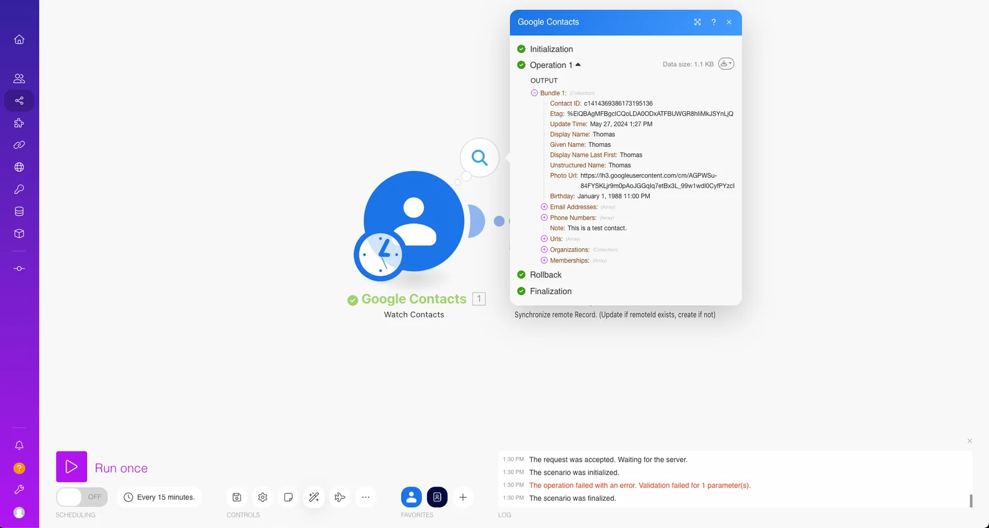Click the Contact ID value c1414369386173195136
The height and width of the screenshot is (528, 989).
pyautogui.click(x=618, y=104)
